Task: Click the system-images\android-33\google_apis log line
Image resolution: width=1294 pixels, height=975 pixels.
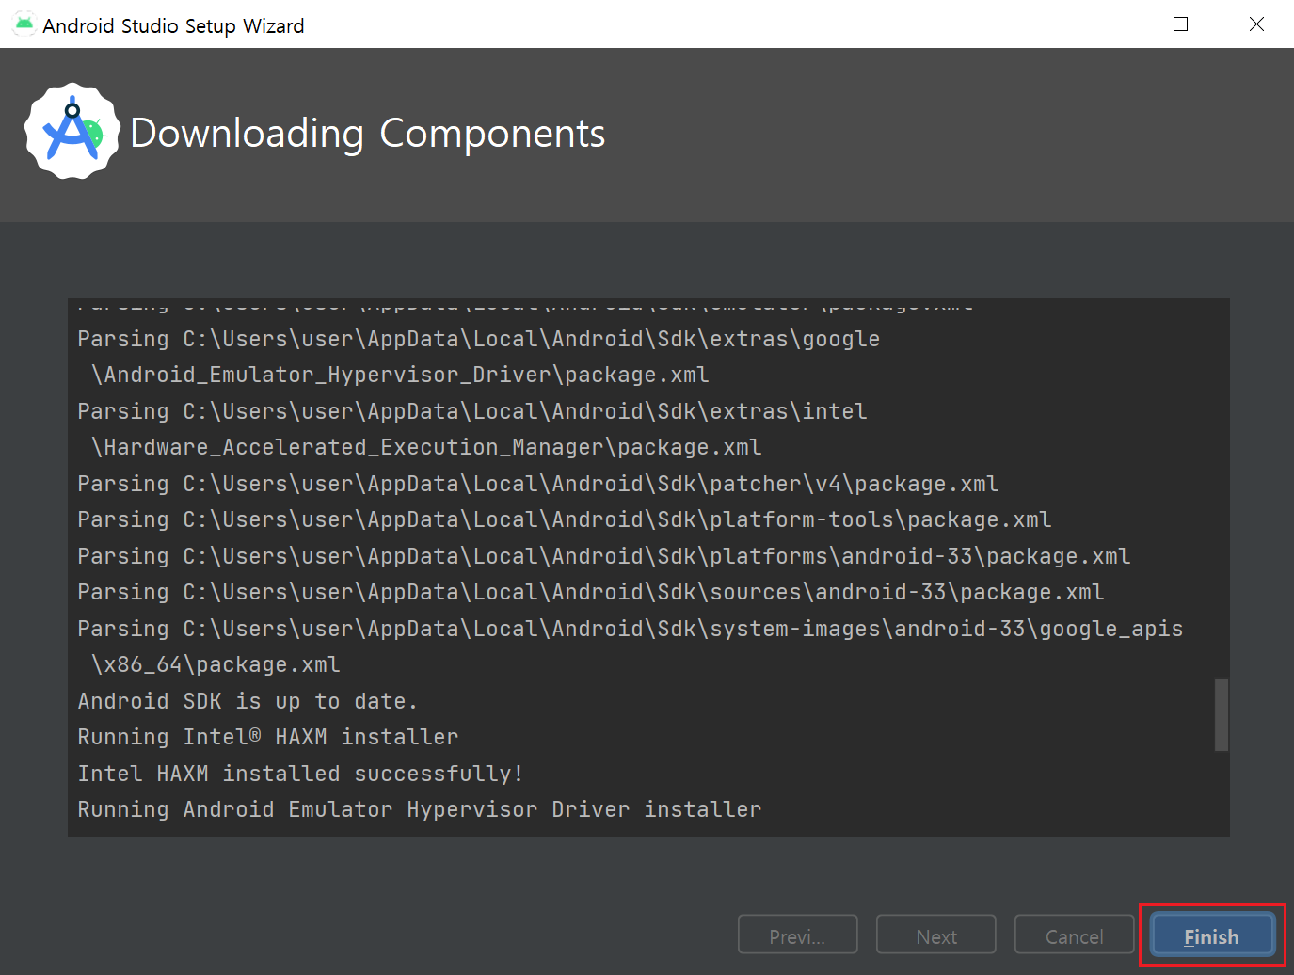Action: tap(631, 629)
